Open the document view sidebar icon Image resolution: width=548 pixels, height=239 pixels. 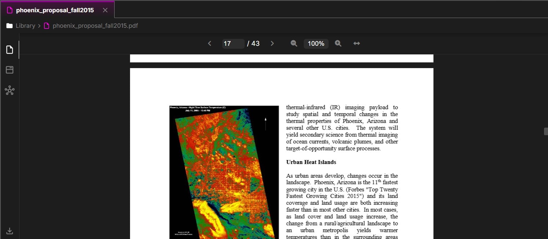10,49
